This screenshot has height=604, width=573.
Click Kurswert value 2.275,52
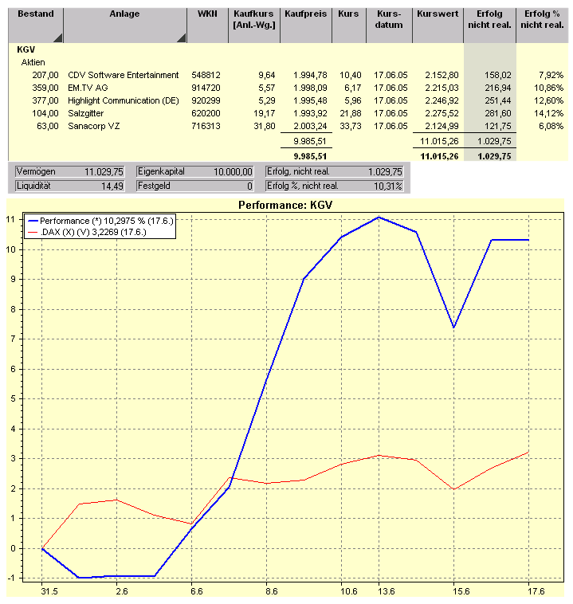[442, 113]
